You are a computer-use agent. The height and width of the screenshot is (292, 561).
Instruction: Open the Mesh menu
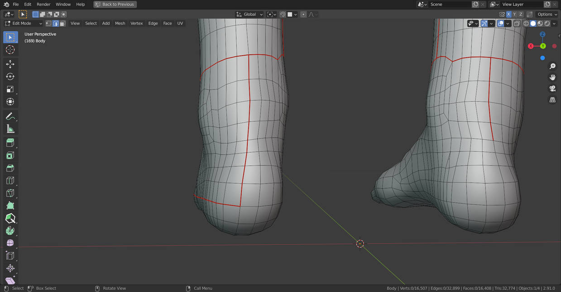(x=120, y=24)
